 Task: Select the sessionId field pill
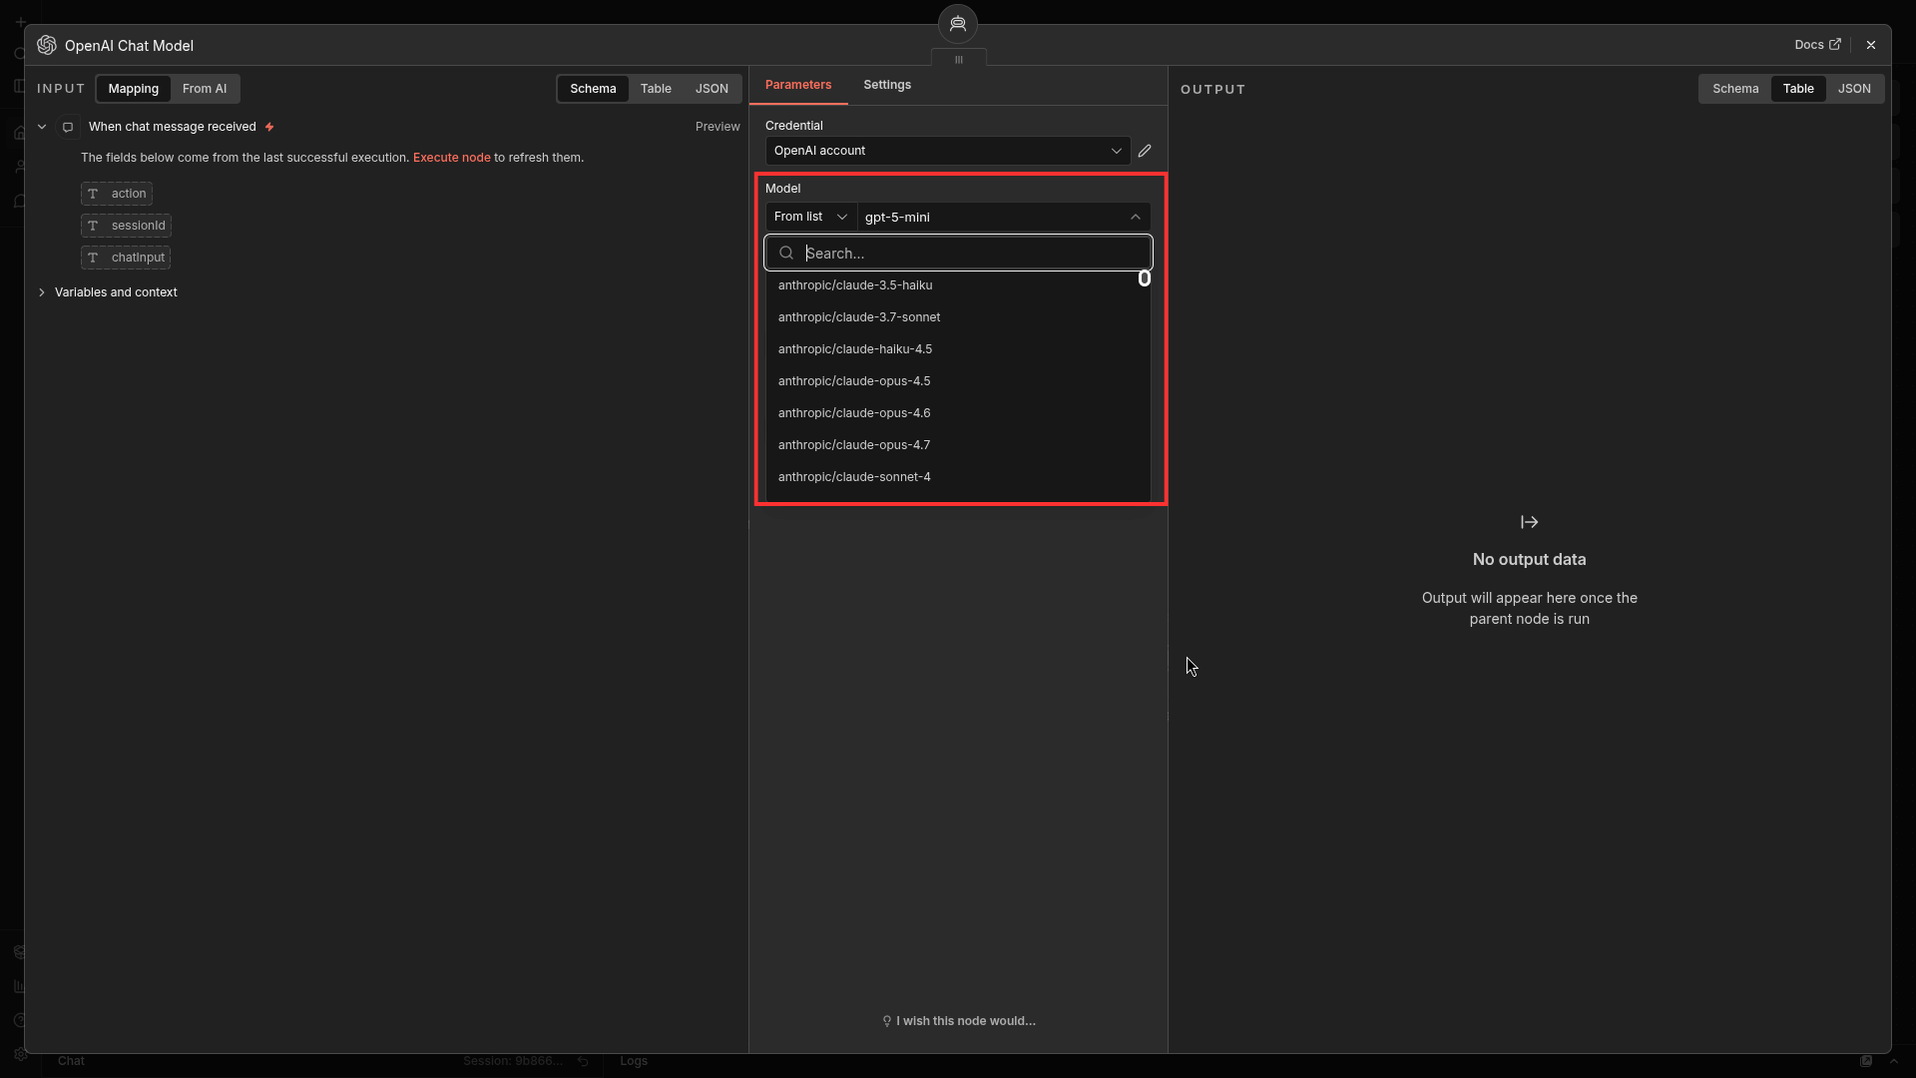pyautogui.click(x=126, y=226)
